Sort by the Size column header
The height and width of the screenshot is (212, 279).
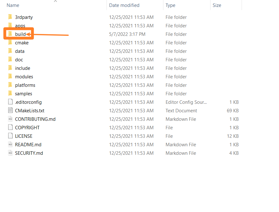click(217, 5)
